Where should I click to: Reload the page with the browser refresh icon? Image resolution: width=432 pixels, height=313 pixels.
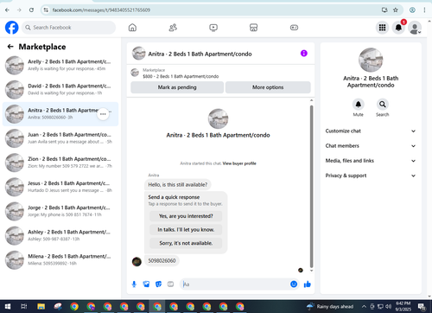(x=31, y=10)
